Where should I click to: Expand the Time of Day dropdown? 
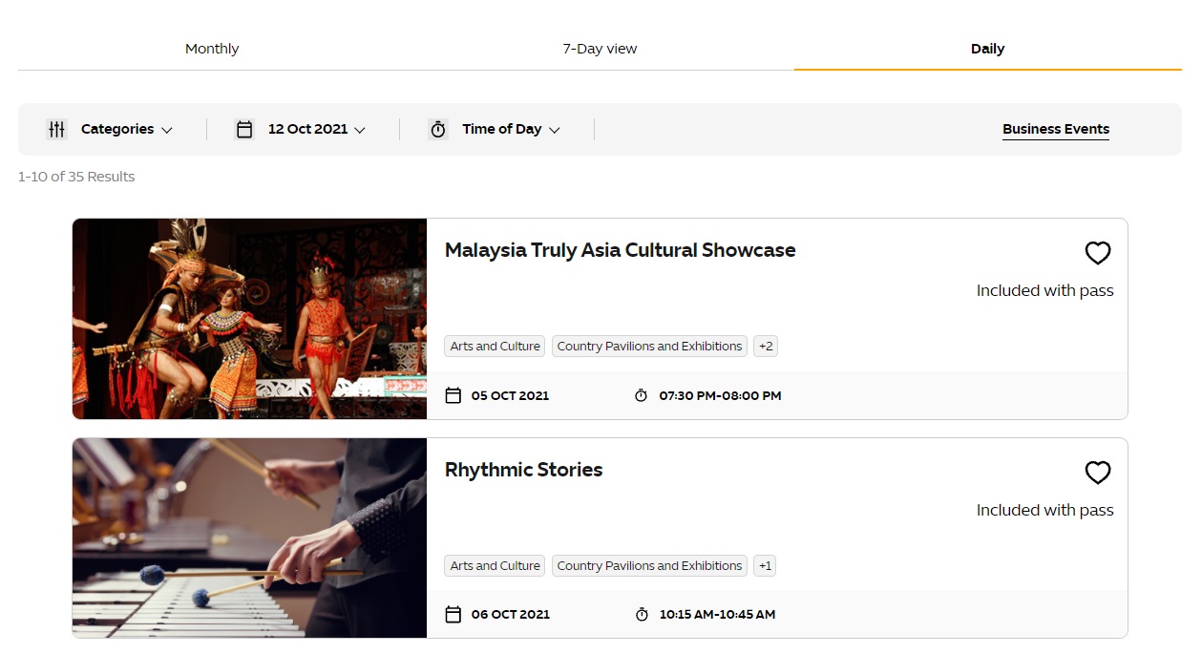[x=511, y=129]
